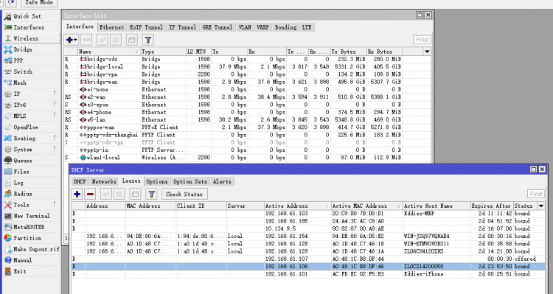
Task: Expand Tools submenu in sidebar
Action: (55, 204)
